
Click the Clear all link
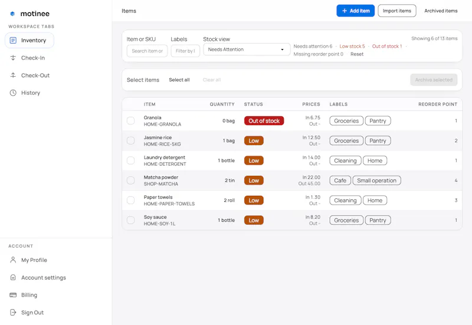(x=212, y=80)
